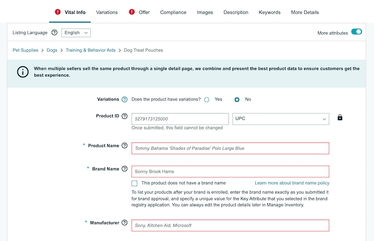Open the Variations help icon
374x241 pixels.
point(124,99)
